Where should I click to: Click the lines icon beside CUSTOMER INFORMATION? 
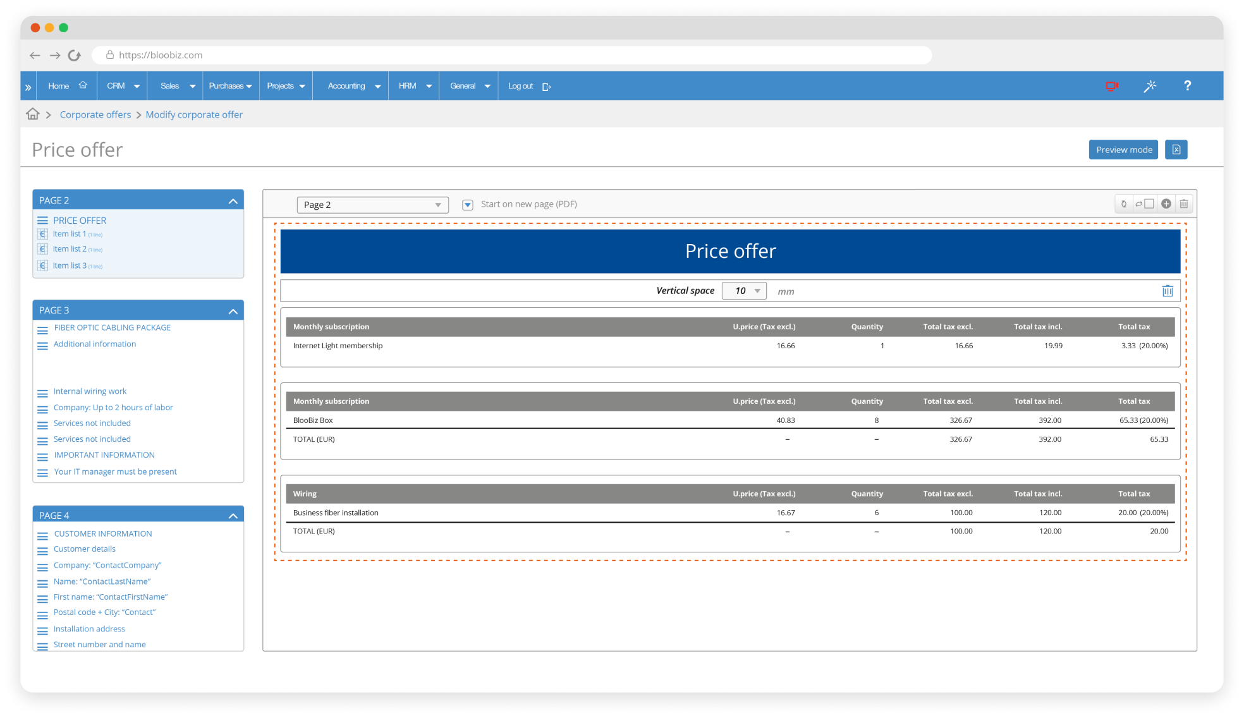[43, 536]
